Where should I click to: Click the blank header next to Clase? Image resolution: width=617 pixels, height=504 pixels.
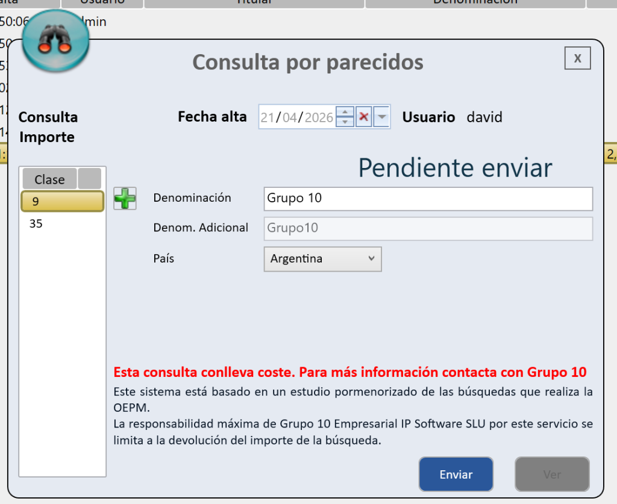coord(90,179)
